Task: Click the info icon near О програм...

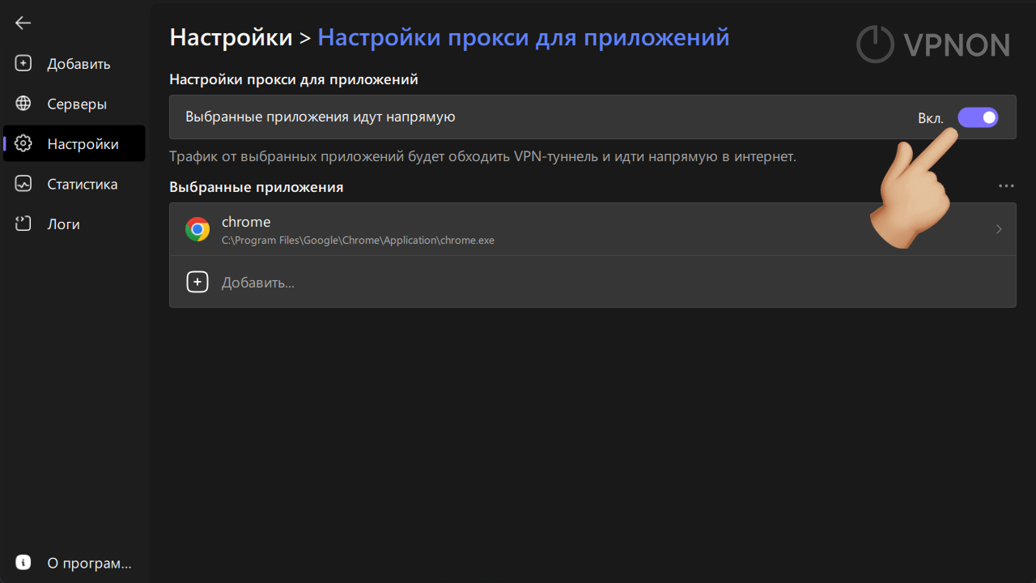Action: coord(23,562)
